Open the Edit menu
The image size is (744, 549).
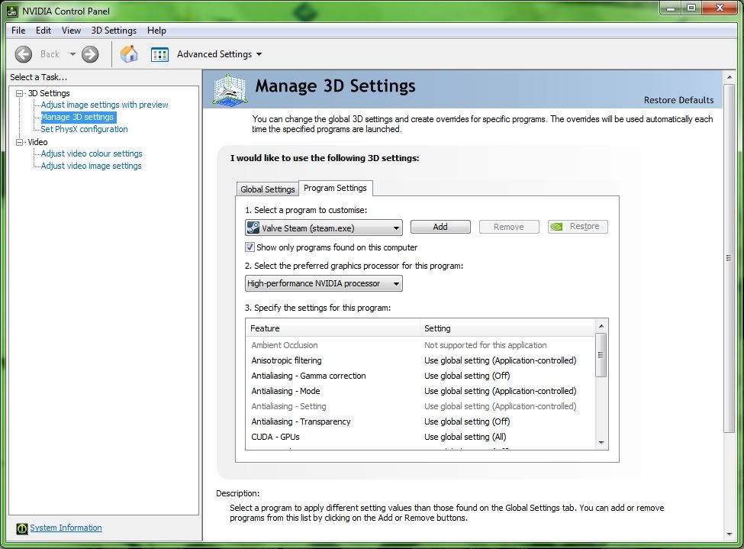tap(43, 31)
